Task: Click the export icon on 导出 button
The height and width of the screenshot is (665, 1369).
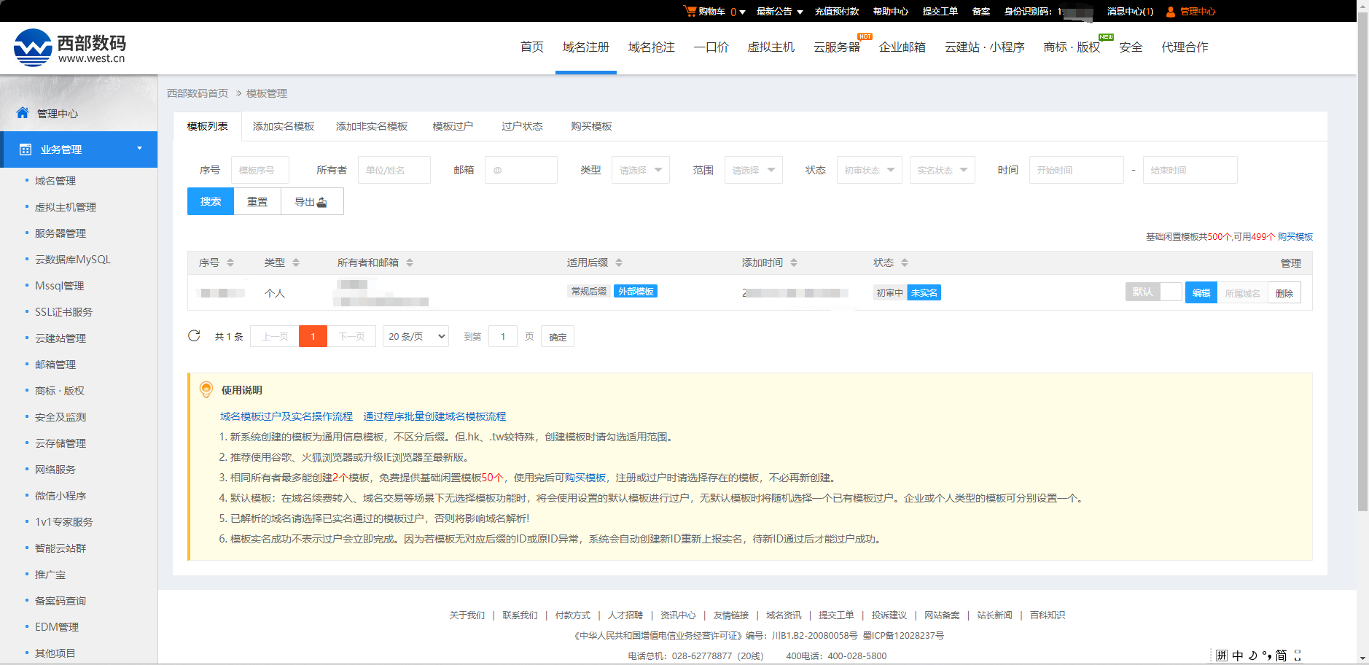Action: (321, 201)
